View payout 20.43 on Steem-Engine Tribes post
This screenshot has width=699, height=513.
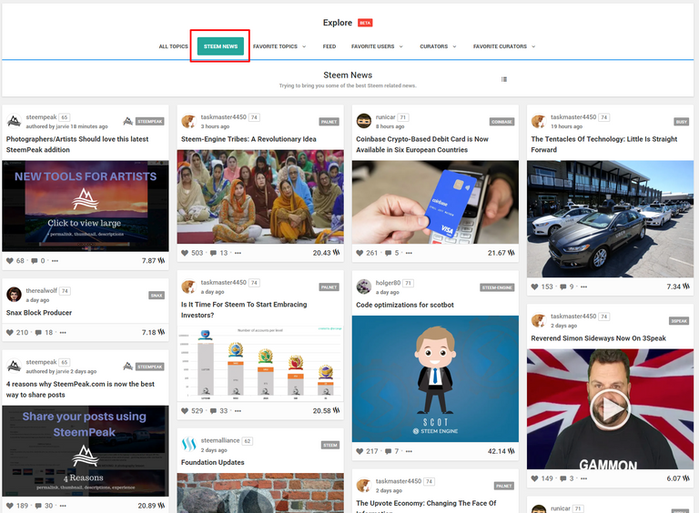tap(327, 253)
